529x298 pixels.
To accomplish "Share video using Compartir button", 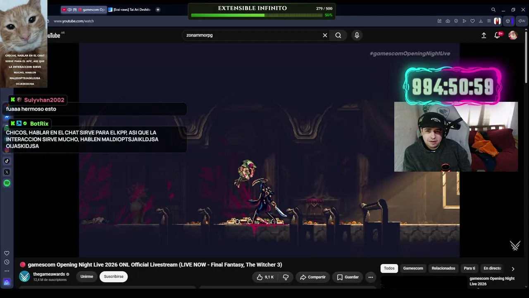I will pyautogui.click(x=313, y=277).
